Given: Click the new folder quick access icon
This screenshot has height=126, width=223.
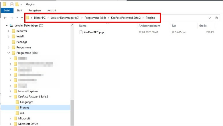Looking at the screenshot, I should click(17, 4).
